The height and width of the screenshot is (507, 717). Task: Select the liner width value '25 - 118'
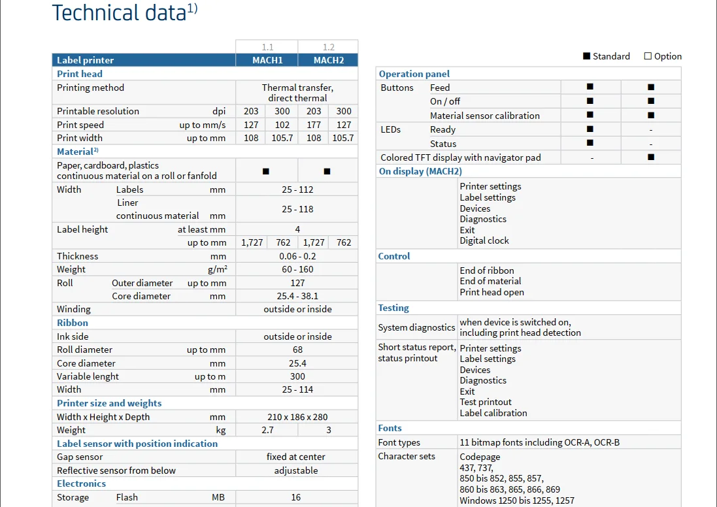tap(297, 209)
